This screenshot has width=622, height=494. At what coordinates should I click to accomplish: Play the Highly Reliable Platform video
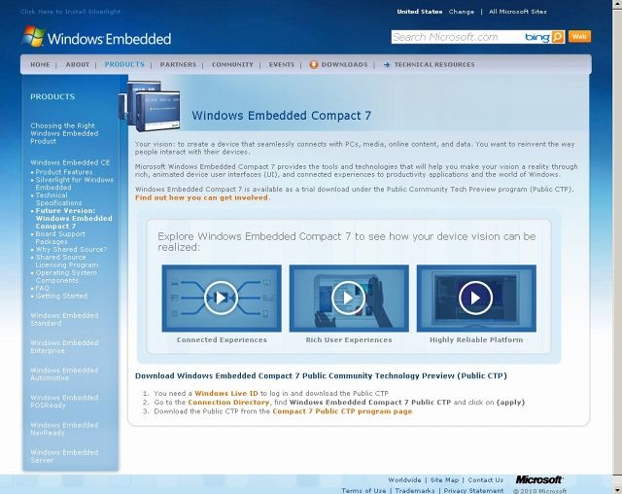(x=475, y=298)
